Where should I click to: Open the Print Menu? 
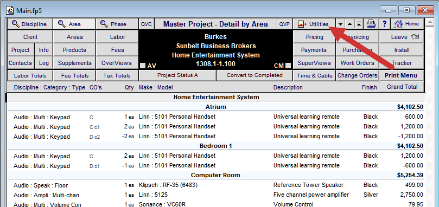click(x=401, y=75)
